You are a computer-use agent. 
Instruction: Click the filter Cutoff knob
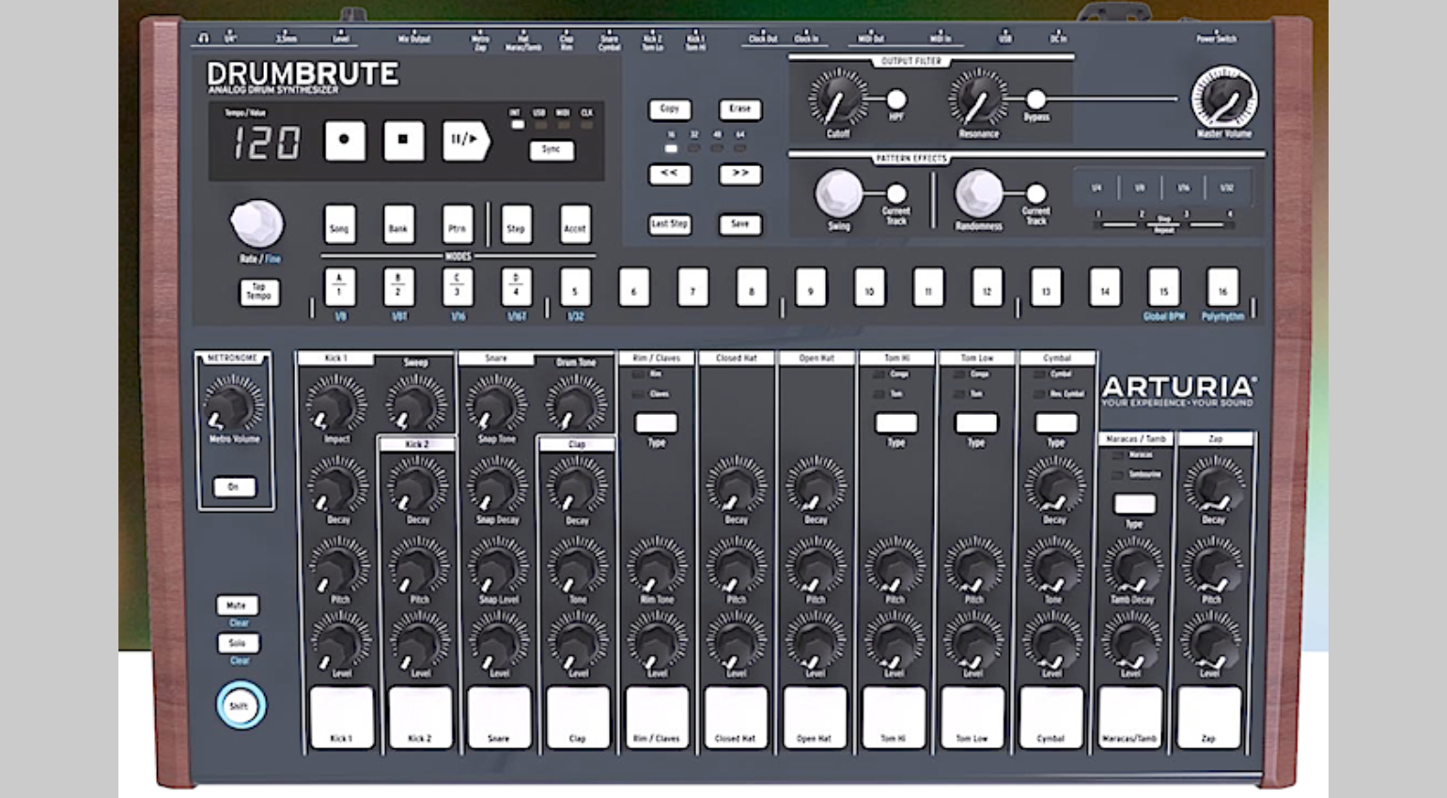pyautogui.click(x=837, y=99)
